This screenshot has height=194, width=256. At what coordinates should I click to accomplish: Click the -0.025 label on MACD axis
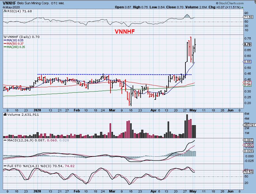pos(249,161)
